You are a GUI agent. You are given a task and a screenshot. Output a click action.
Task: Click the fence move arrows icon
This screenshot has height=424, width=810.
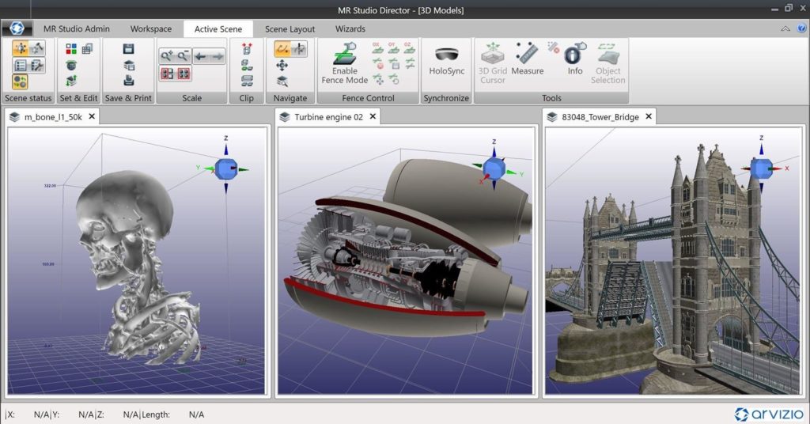[378, 80]
